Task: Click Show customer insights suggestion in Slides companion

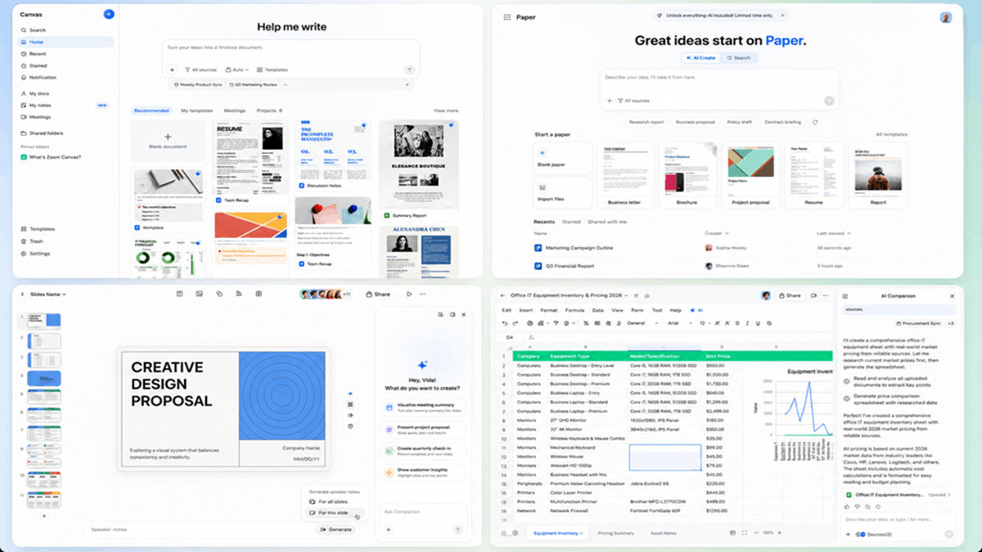Action: tap(423, 472)
